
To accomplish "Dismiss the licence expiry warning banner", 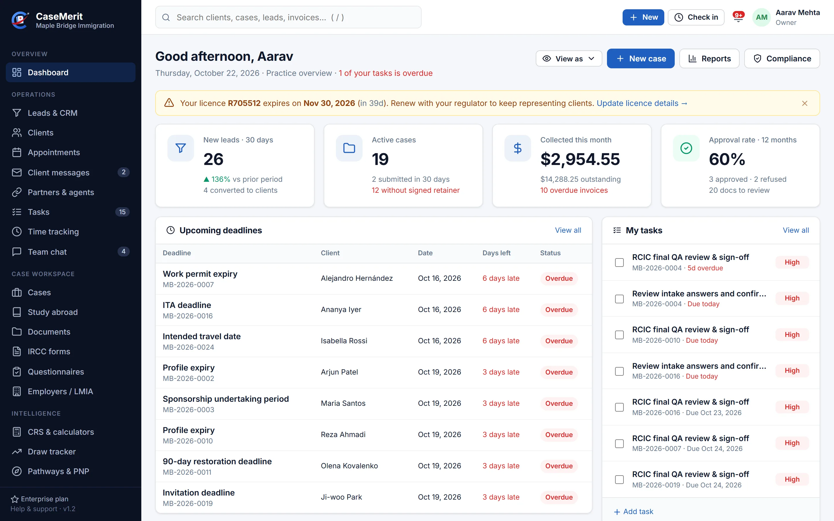I will 805,103.
